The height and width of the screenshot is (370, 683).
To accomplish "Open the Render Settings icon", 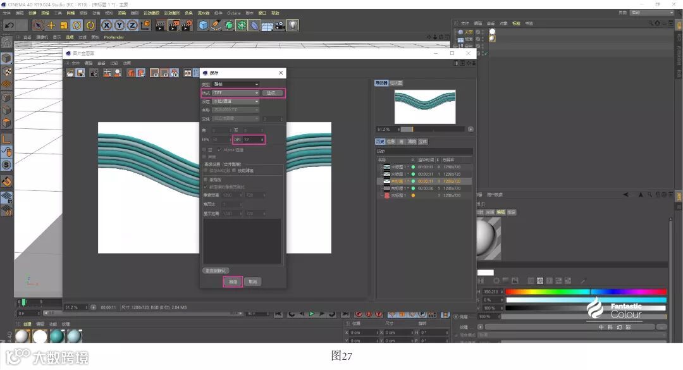I will (x=187, y=25).
